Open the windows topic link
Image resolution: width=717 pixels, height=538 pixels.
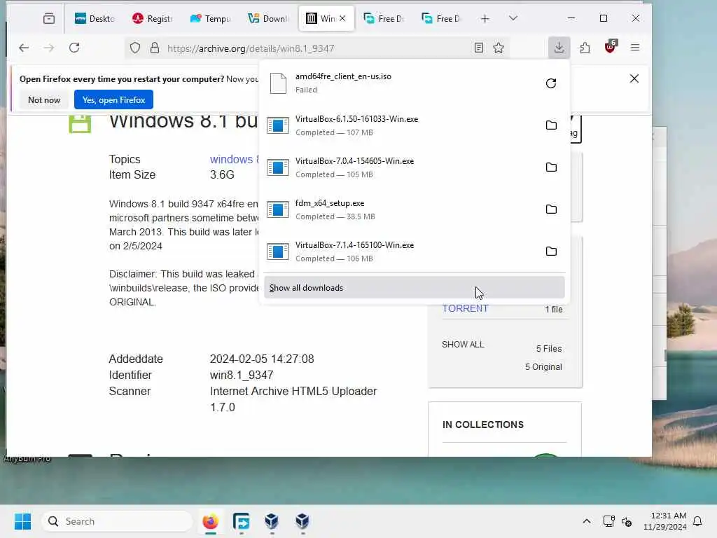(x=234, y=159)
